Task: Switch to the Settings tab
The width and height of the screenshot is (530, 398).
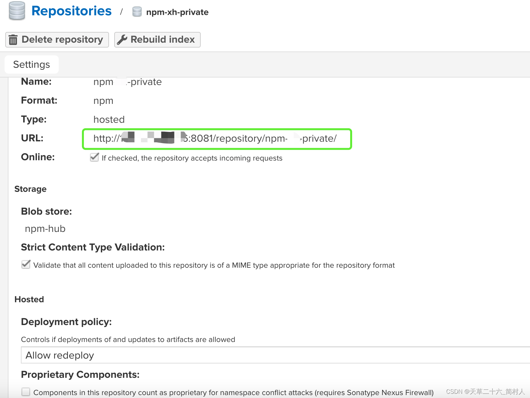Action: 32,64
